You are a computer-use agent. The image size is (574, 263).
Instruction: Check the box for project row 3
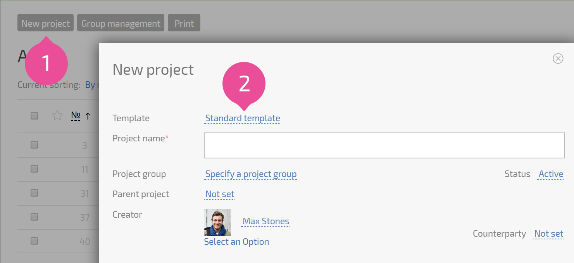[34, 145]
